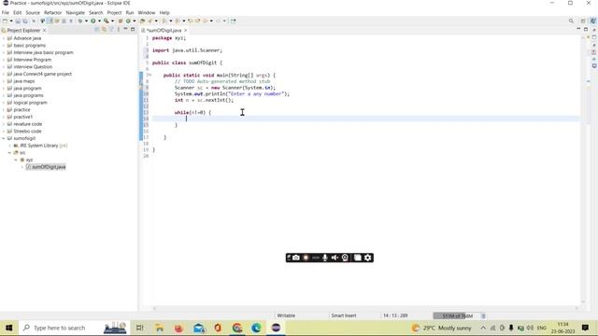Click the garbage collector trash icon
This screenshot has width=598, height=336.
coord(484,315)
